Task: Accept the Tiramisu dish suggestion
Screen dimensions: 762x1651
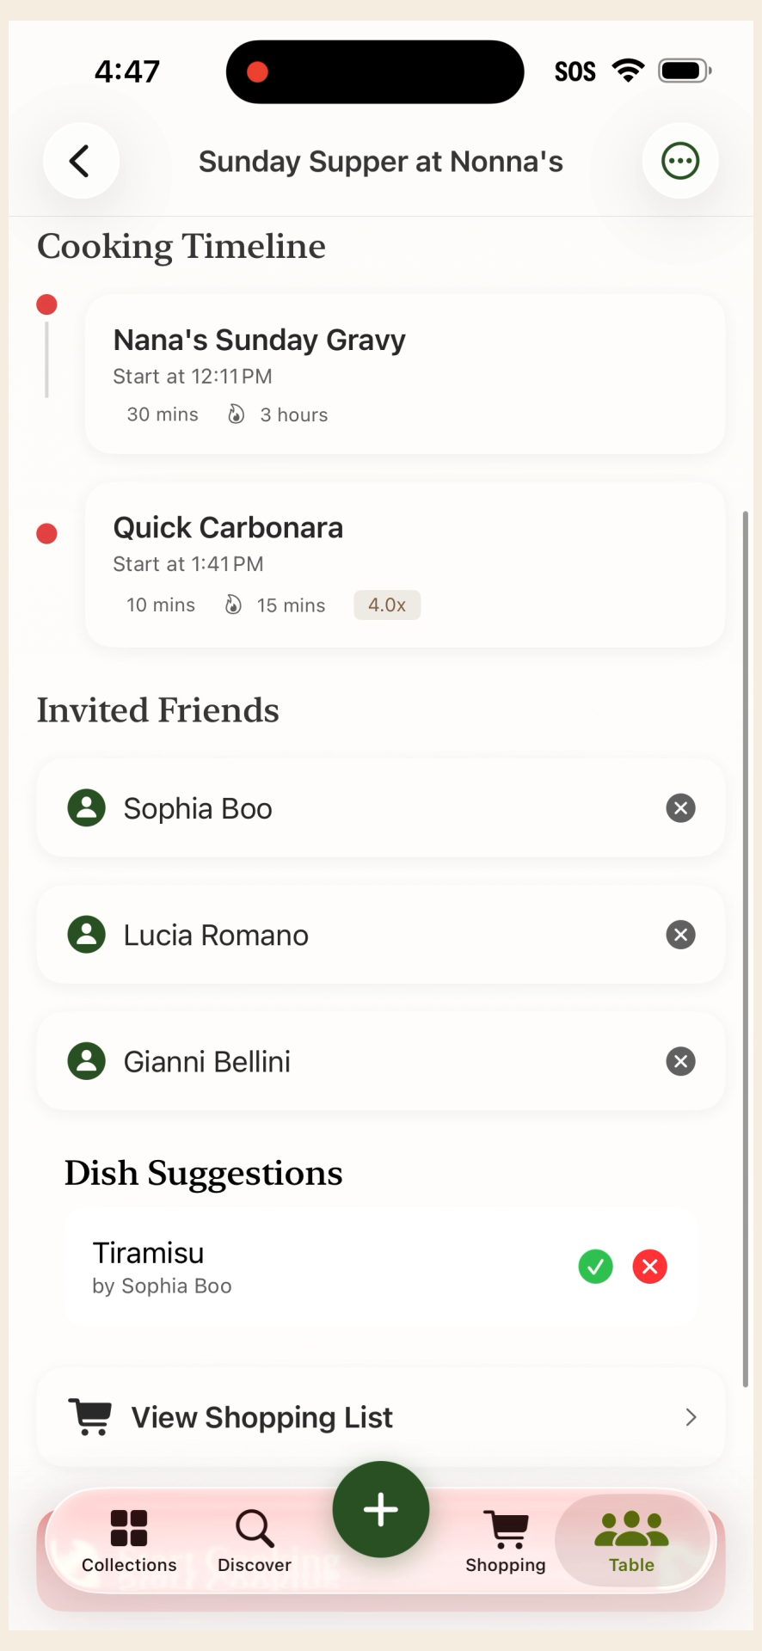Action: coord(595,1267)
